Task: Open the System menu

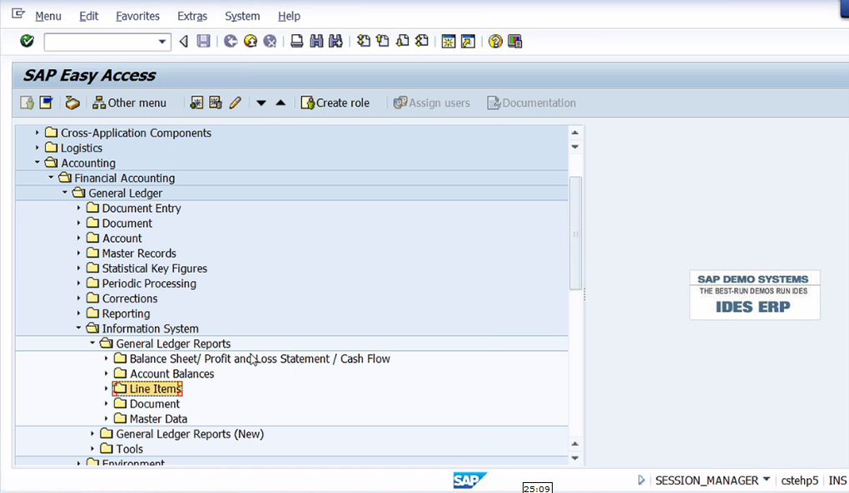Action: [242, 17]
